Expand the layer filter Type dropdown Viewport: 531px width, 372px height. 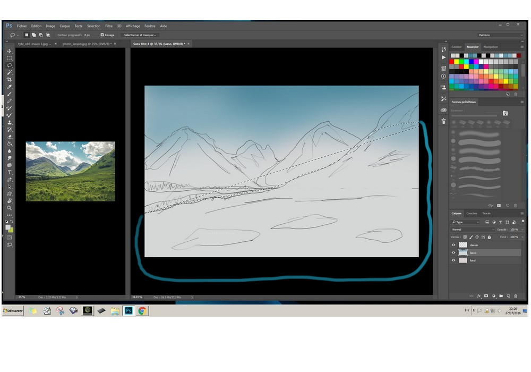[x=466, y=222]
